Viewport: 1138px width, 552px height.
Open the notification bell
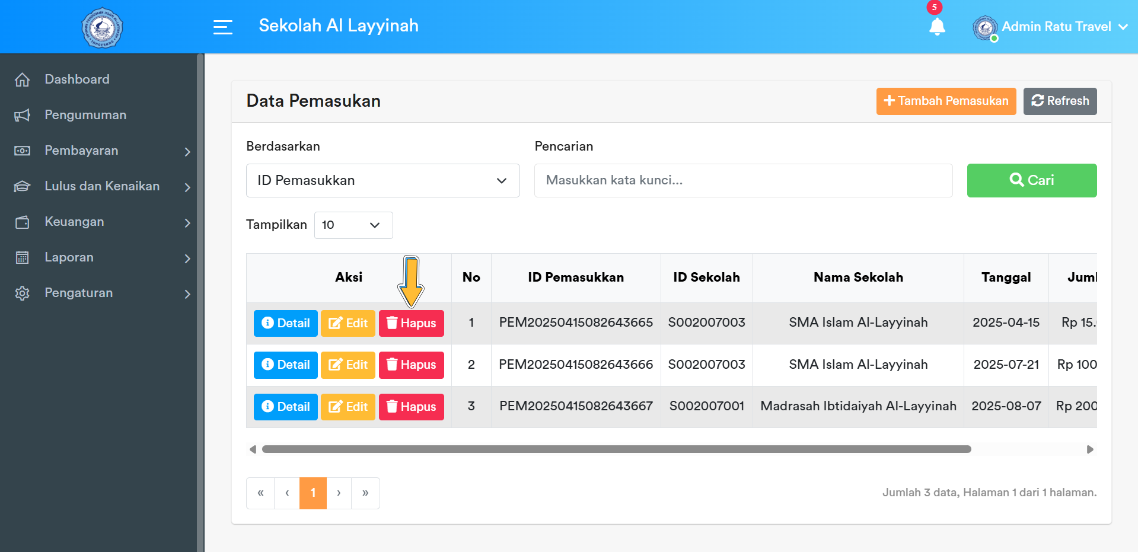pyautogui.click(x=937, y=27)
